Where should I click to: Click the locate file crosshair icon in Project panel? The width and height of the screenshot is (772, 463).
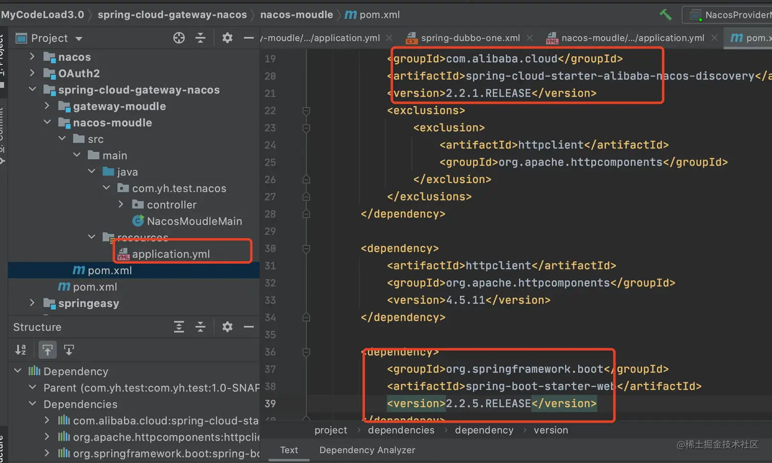pos(179,38)
